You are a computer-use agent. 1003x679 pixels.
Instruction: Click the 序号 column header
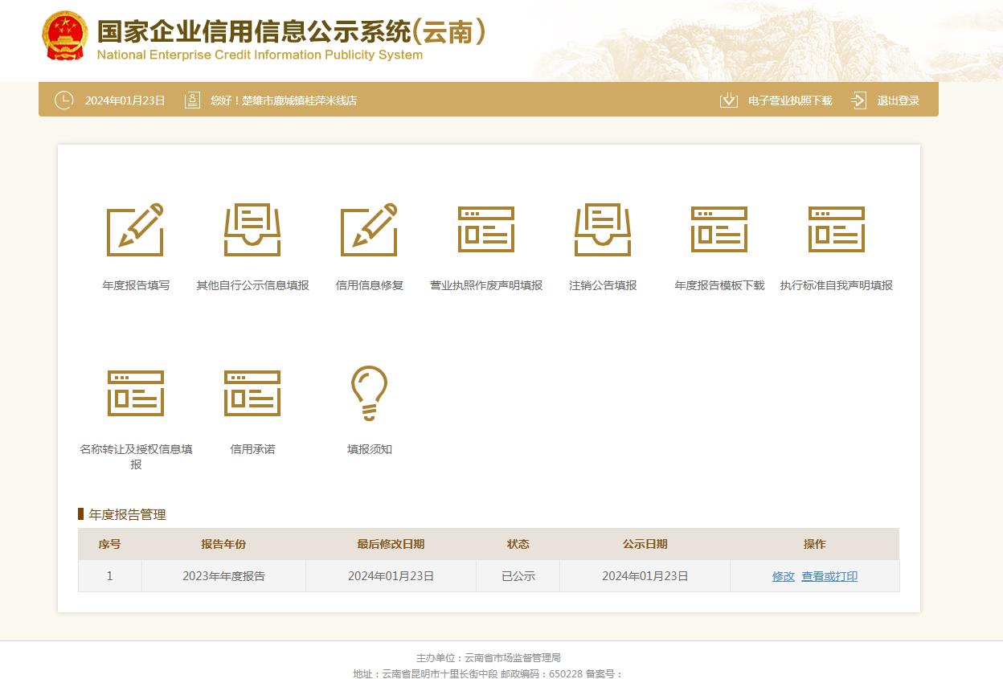coord(109,544)
